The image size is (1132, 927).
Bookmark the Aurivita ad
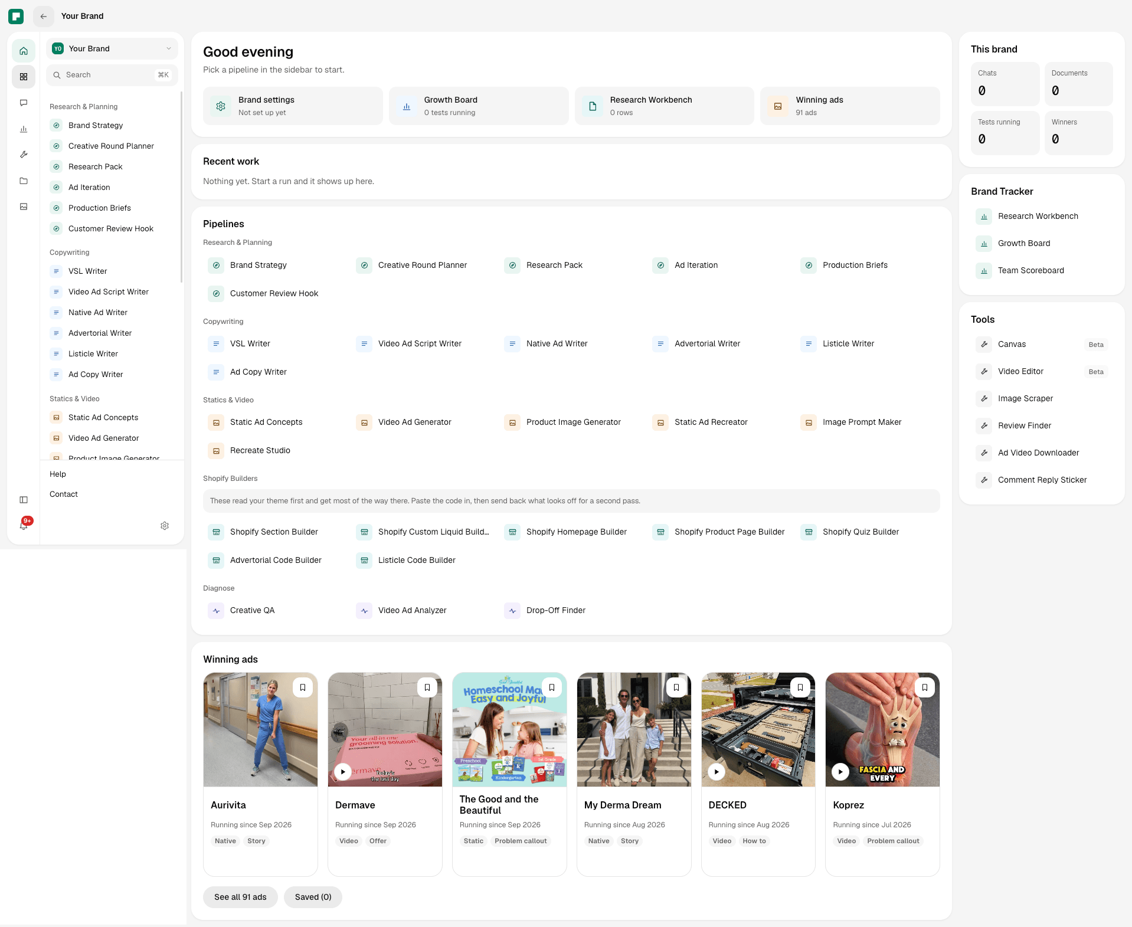click(x=303, y=687)
